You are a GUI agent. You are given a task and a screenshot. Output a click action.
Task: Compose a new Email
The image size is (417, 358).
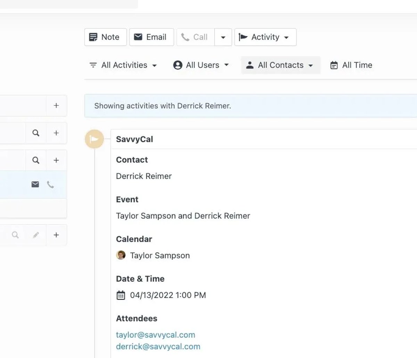click(x=152, y=37)
